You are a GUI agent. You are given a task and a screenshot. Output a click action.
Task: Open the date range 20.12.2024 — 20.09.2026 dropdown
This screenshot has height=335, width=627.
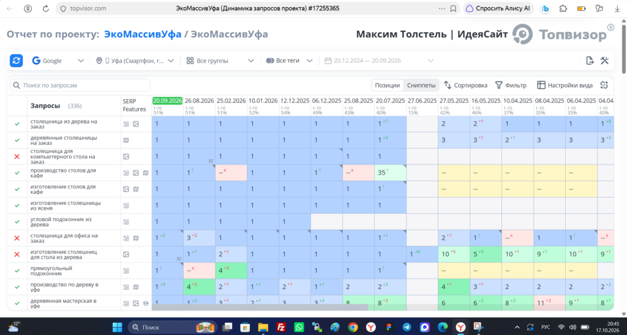pos(378,61)
